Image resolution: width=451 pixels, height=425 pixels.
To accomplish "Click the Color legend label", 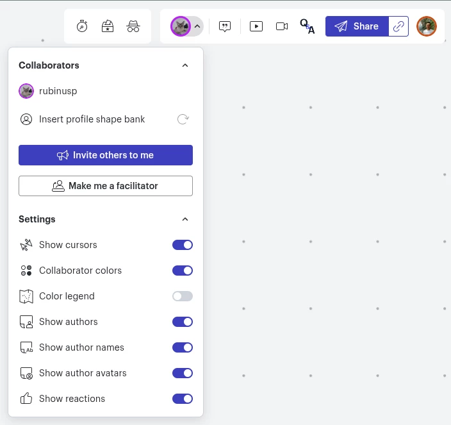I will [67, 296].
